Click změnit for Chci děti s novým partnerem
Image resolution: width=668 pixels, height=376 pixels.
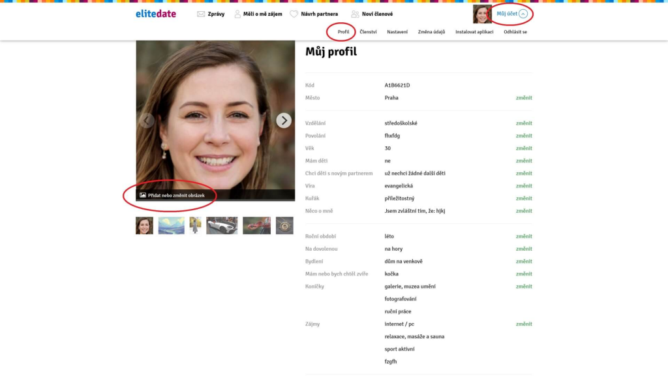524,174
